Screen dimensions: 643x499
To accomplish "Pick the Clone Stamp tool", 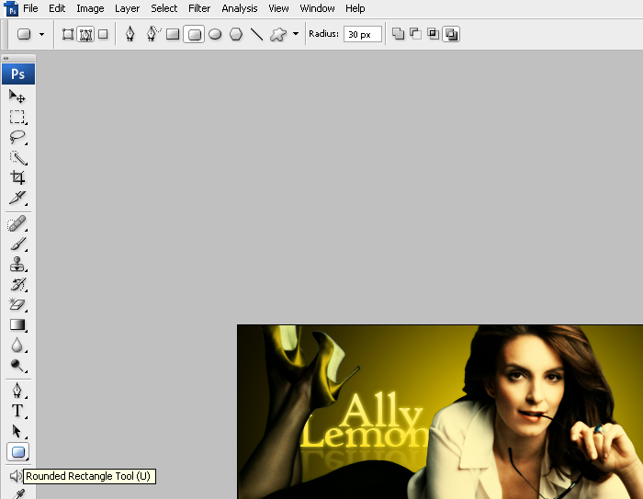I will tap(17, 265).
